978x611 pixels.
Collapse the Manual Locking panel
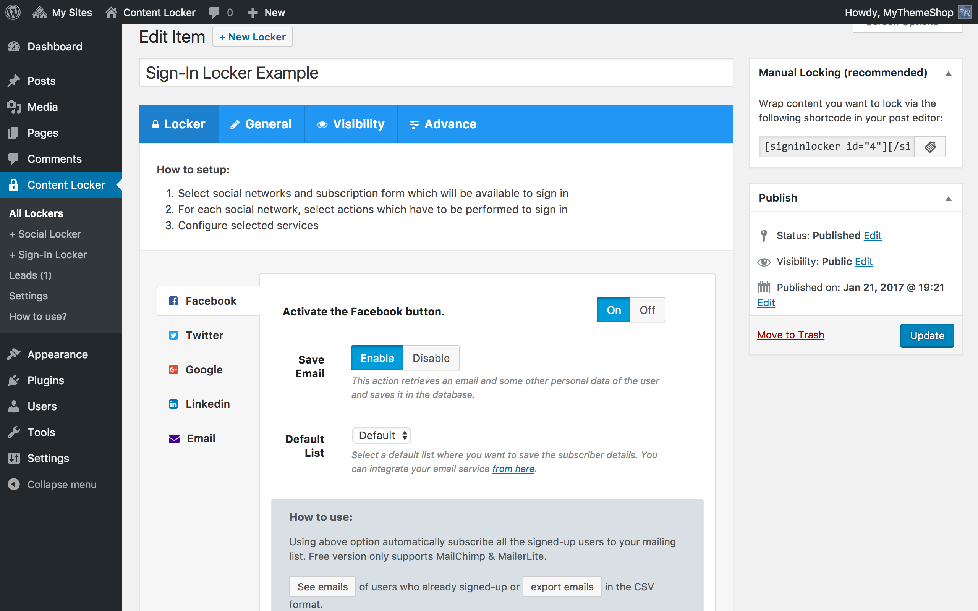(948, 73)
